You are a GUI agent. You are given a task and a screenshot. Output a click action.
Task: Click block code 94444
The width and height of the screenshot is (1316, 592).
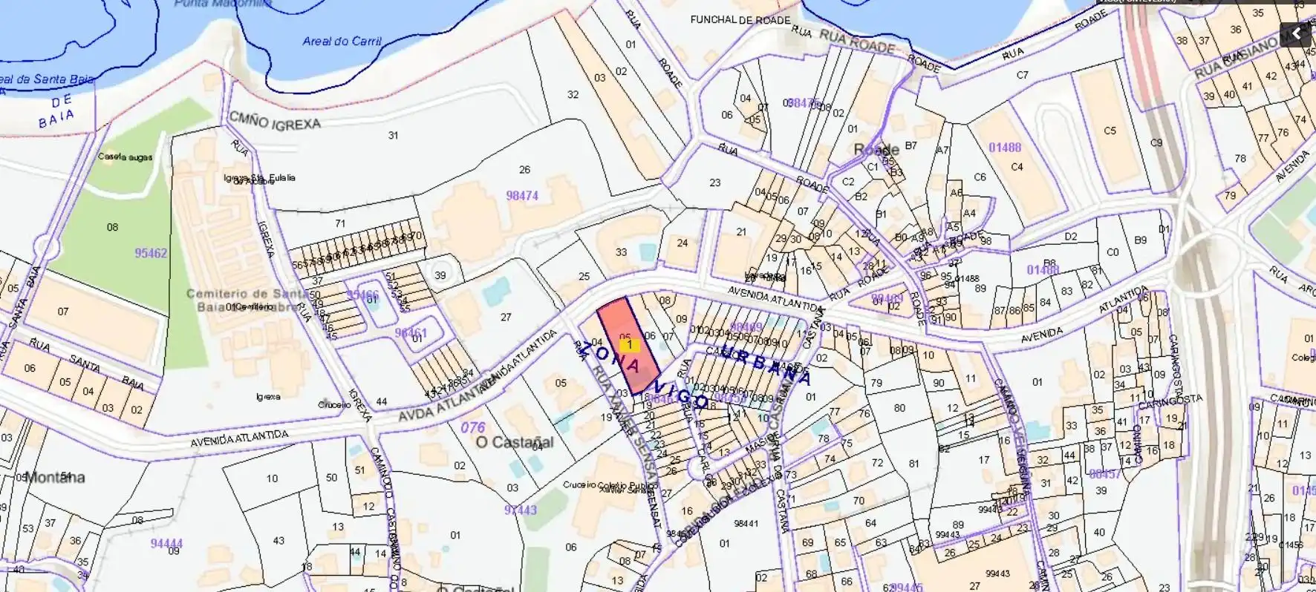(166, 544)
